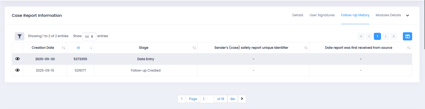Open the table filter funnel icon
This screenshot has width=425, height=109.
[19, 36]
